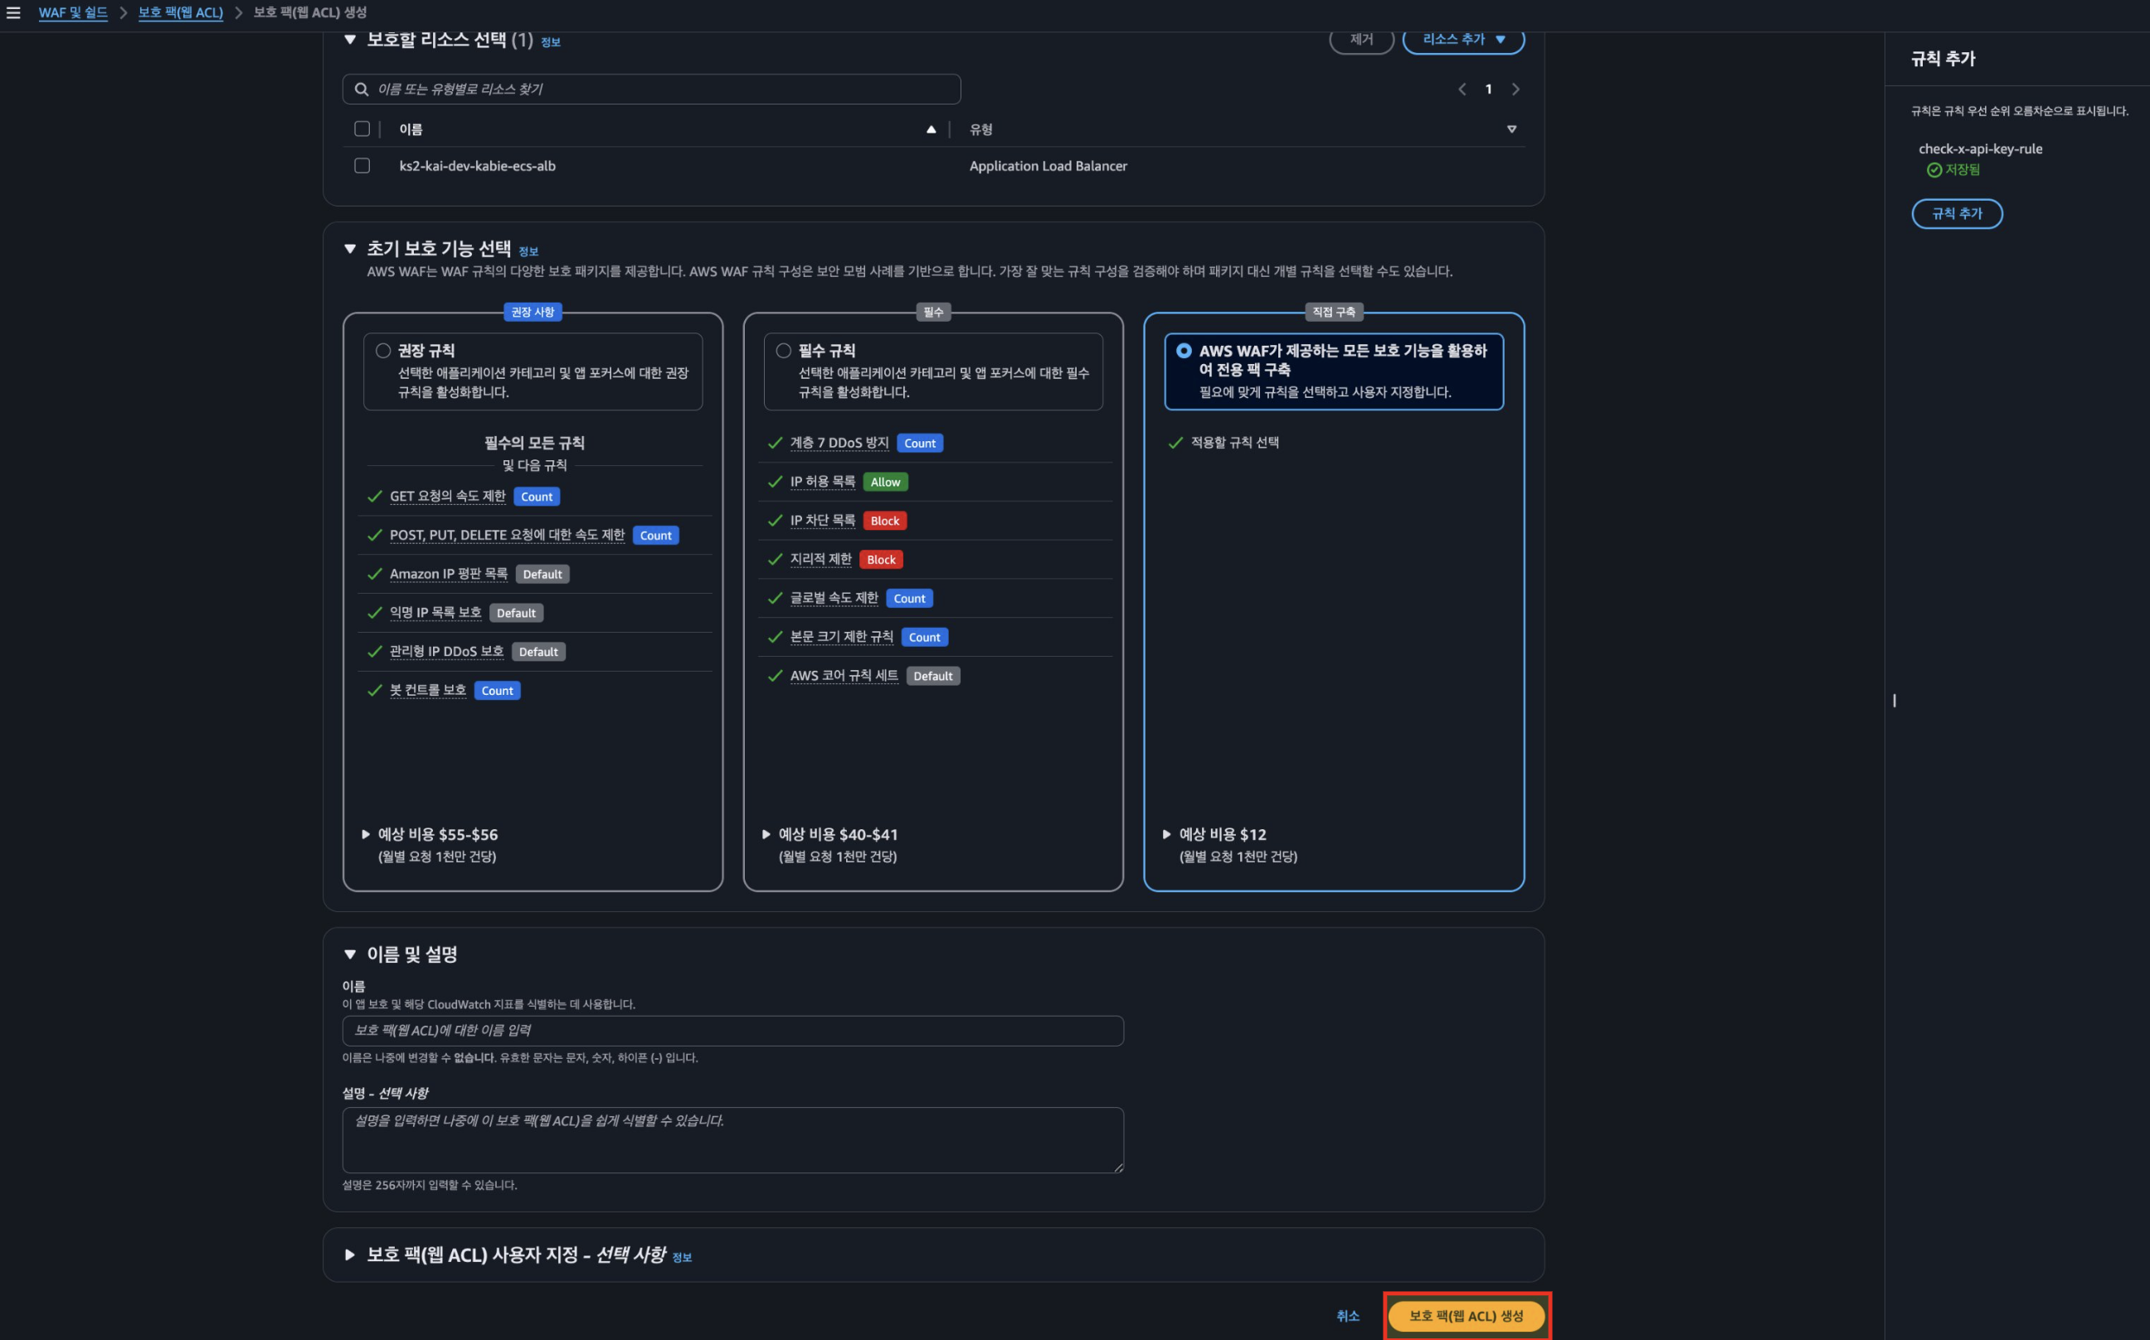
Task: Expand 보호 팩(웹 ACL) 사용자 지정 section
Action: click(349, 1255)
